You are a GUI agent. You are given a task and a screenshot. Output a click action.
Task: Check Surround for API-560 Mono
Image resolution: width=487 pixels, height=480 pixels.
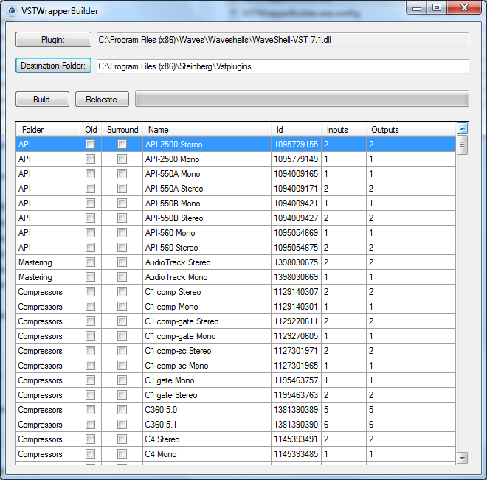pyautogui.click(x=122, y=232)
